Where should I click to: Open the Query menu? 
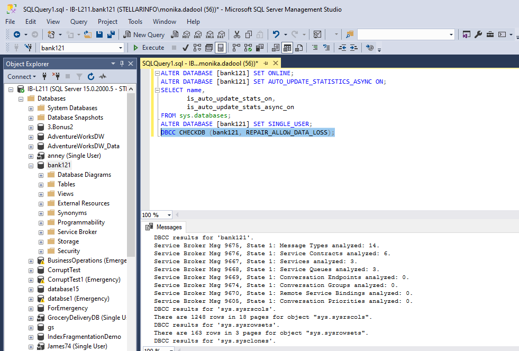coord(78,22)
